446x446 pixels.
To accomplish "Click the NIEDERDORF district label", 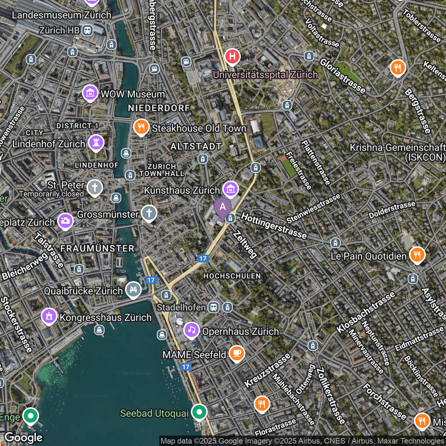I will click(x=159, y=108).
